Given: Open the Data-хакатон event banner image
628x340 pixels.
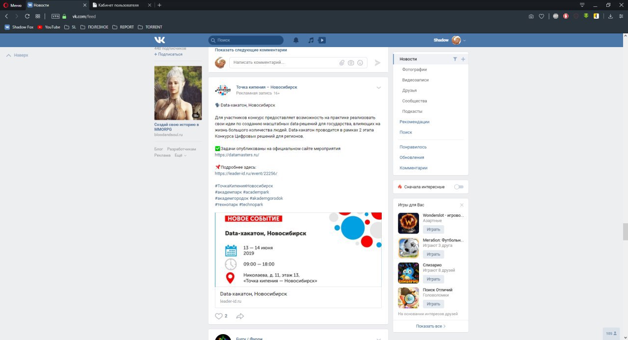Looking at the screenshot, I should pos(298,250).
